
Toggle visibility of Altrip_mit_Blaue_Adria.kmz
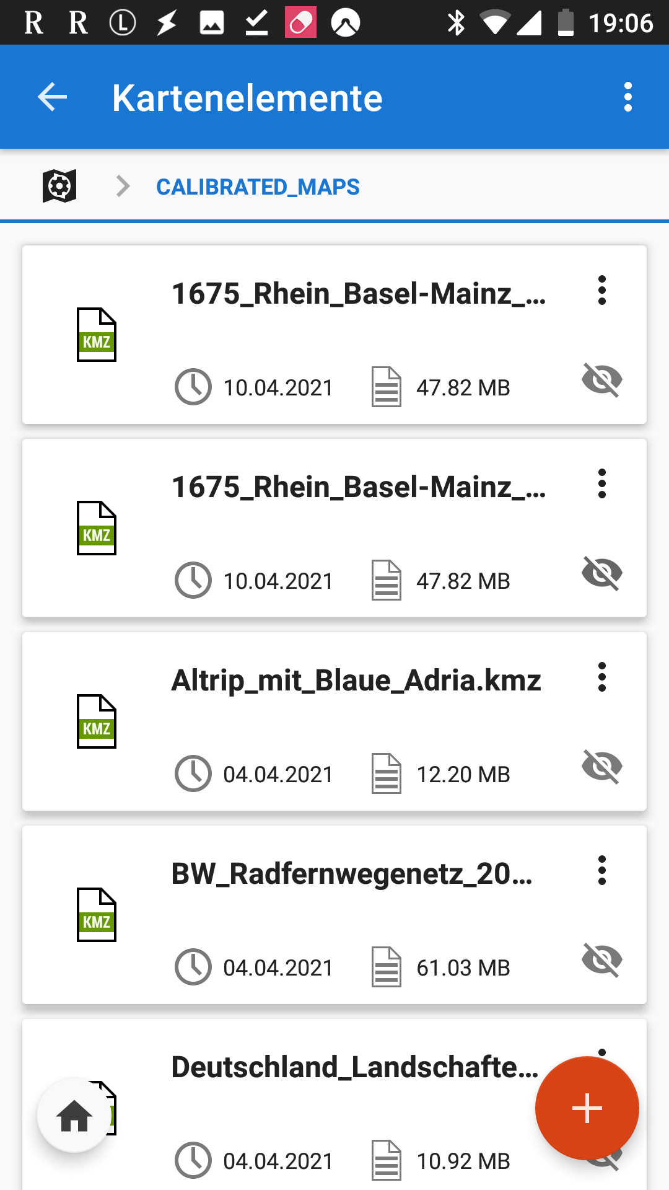pos(601,767)
